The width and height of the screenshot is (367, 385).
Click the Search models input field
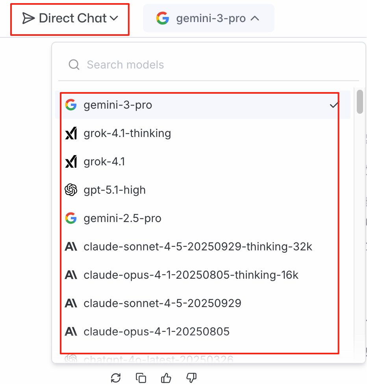158,65
